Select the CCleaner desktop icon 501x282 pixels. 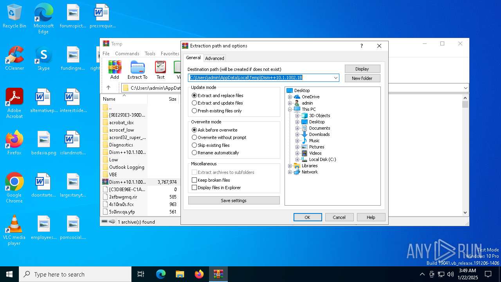(14, 58)
